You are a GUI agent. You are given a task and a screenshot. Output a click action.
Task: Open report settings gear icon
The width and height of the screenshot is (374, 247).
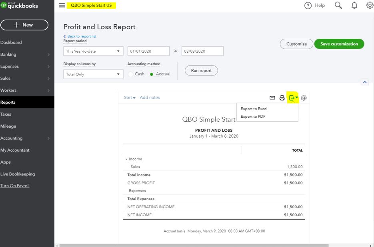point(304,98)
